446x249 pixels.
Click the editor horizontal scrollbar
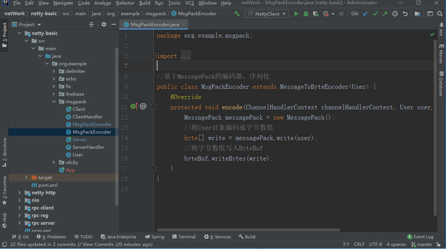point(248,230)
